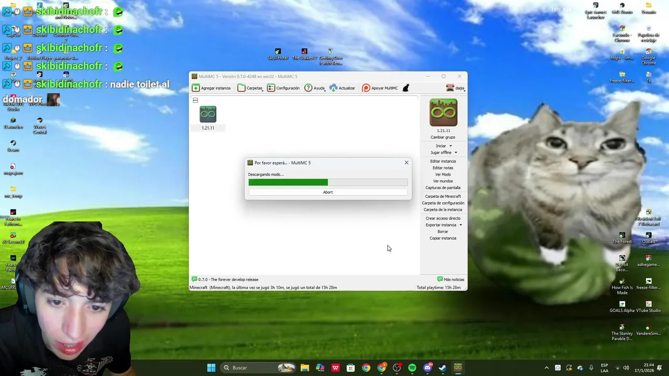
Task: Open File Explorer from the taskbar
Action: click(x=305, y=368)
